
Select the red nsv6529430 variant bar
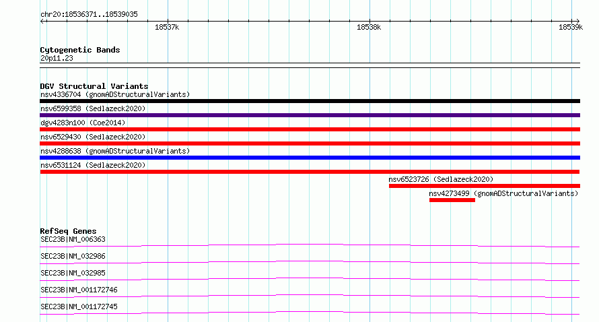point(310,143)
